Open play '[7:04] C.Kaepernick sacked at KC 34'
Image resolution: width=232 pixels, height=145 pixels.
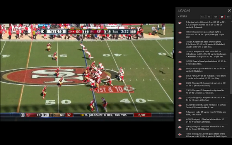(x=203, y=99)
